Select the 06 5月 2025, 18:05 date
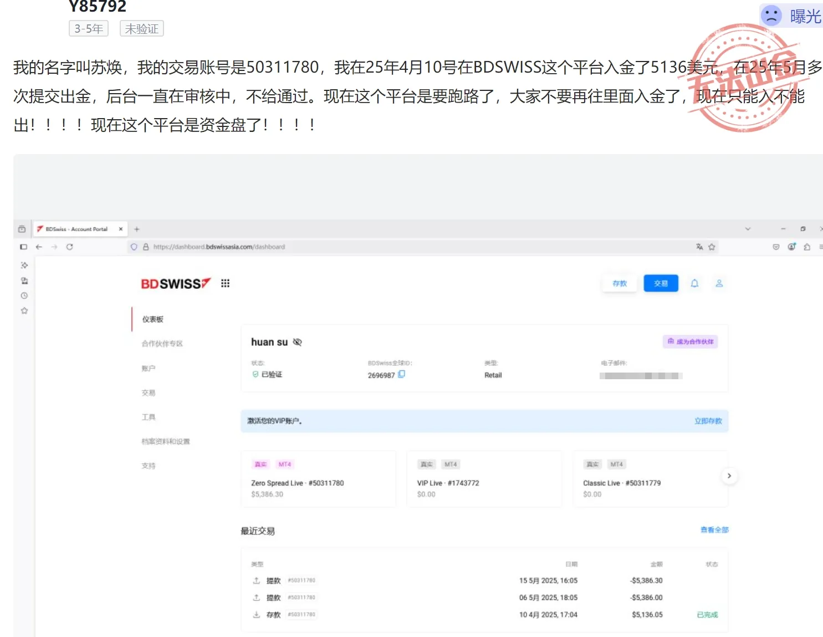This screenshot has height=637, width=823. (x=548, y=598)
